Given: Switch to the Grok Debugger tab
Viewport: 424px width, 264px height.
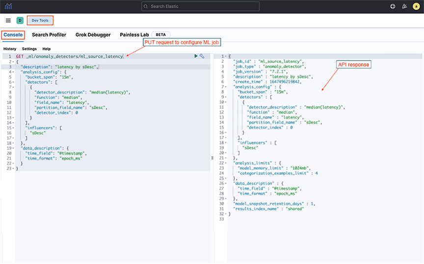Looking at the screenshot, I should (x=93, y=35).
